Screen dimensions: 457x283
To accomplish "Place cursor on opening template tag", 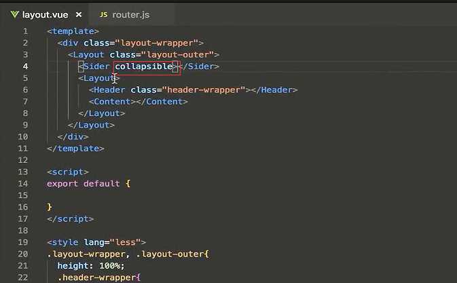I will click(73, 31).
